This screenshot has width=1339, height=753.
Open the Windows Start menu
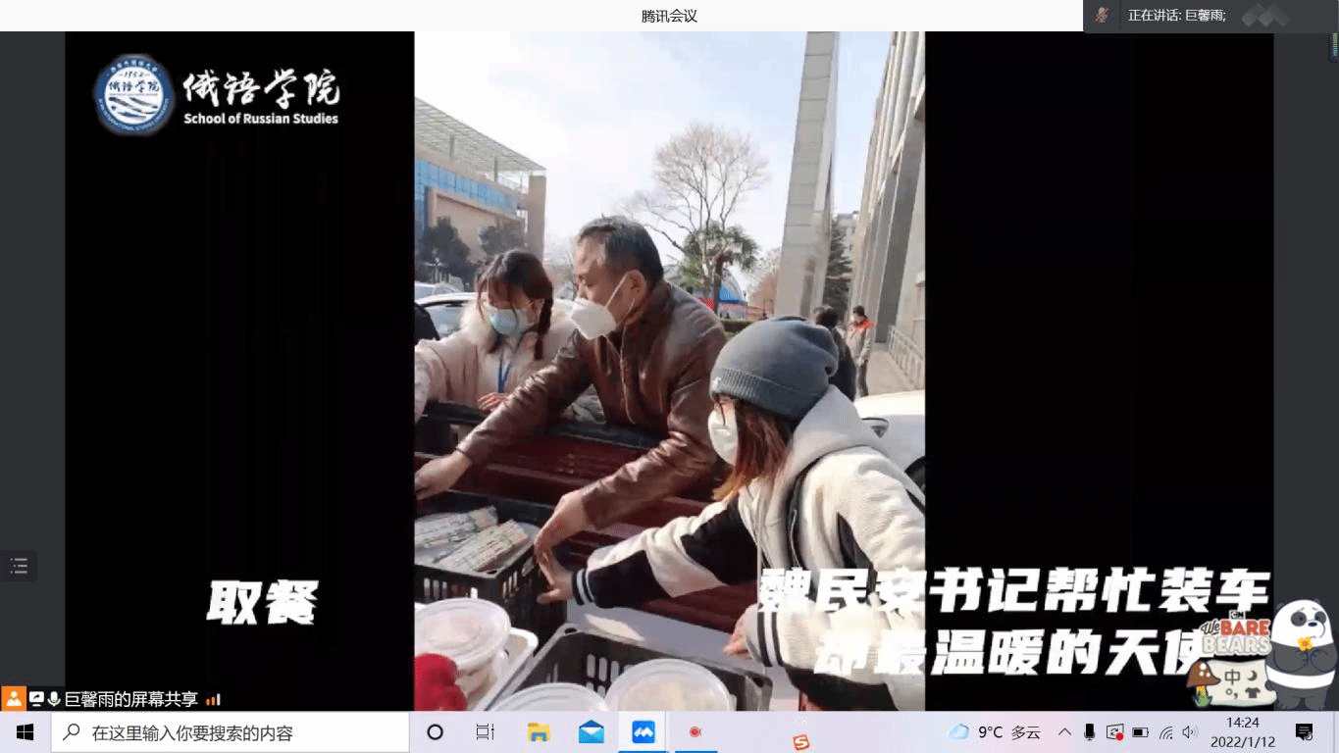[x=26, y=732]
